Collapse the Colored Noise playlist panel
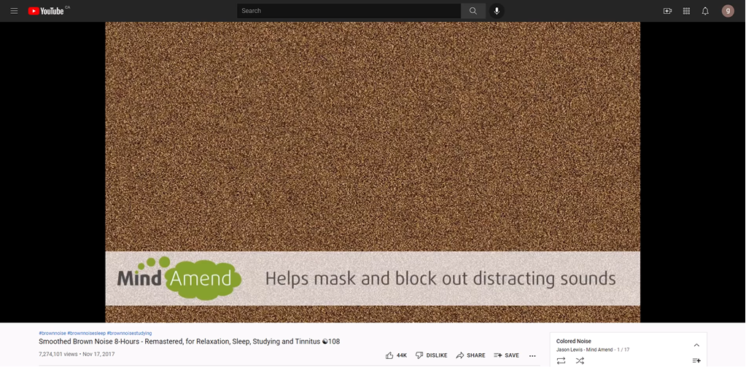The image size is (746, 367). [x=696, y=345]
